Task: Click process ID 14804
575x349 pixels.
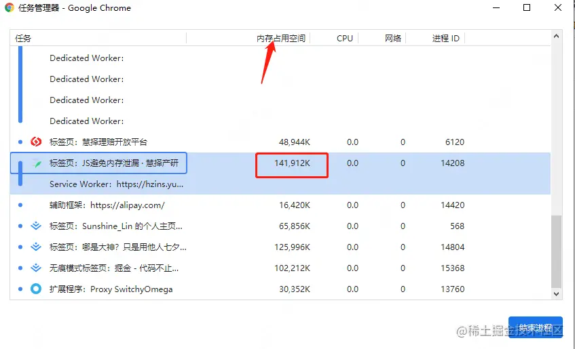Action: pyautogui.click(x=453, y=247)
